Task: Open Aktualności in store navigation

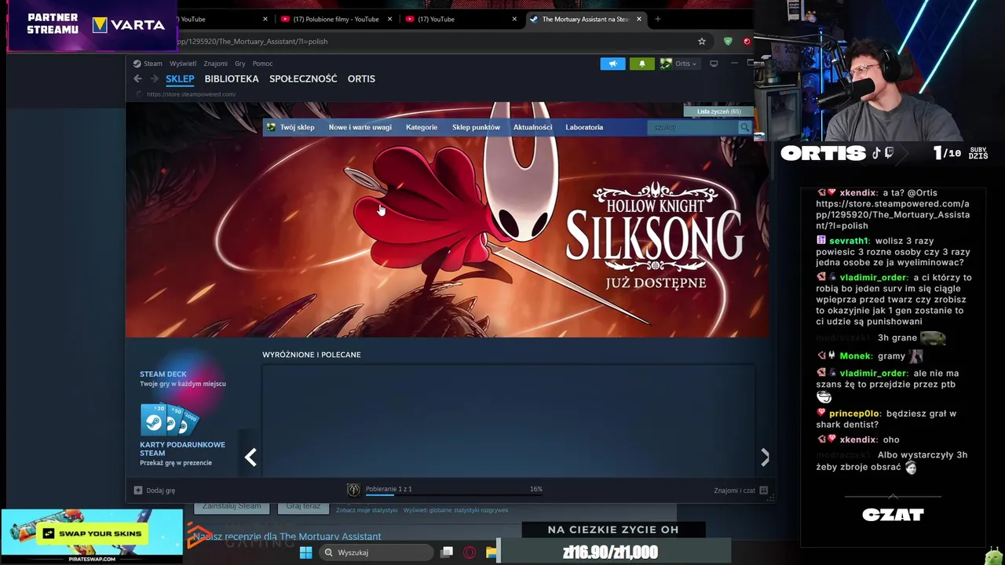Action: [532, 127]
